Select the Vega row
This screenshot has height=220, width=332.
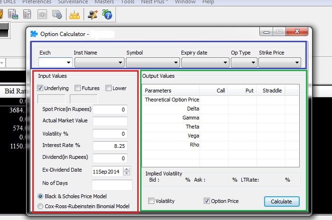pyautogui.click(x=220, y=136)
